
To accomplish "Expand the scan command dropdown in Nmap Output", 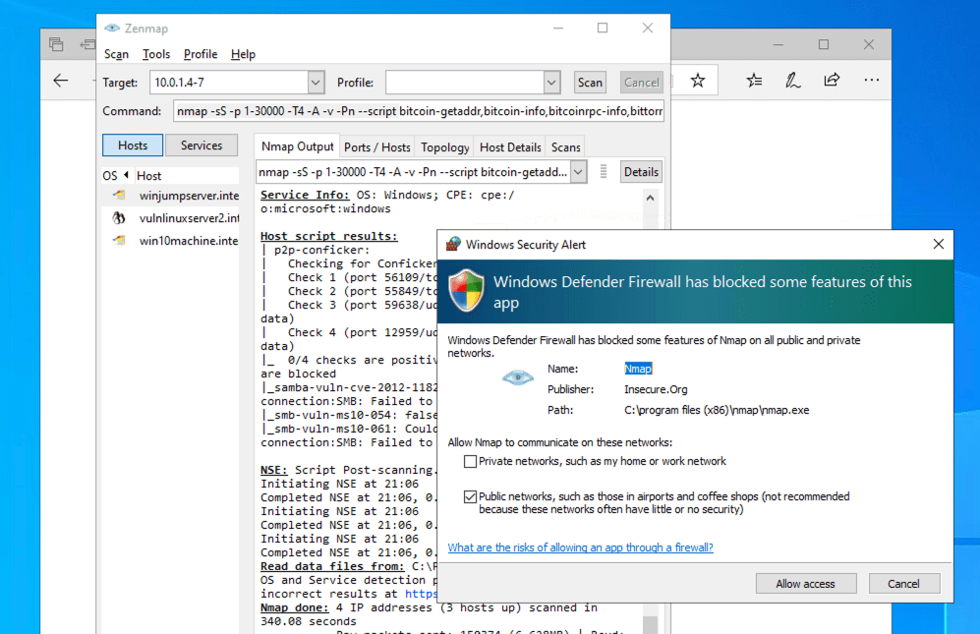I will pyautogui.click(x=578, y=172).
